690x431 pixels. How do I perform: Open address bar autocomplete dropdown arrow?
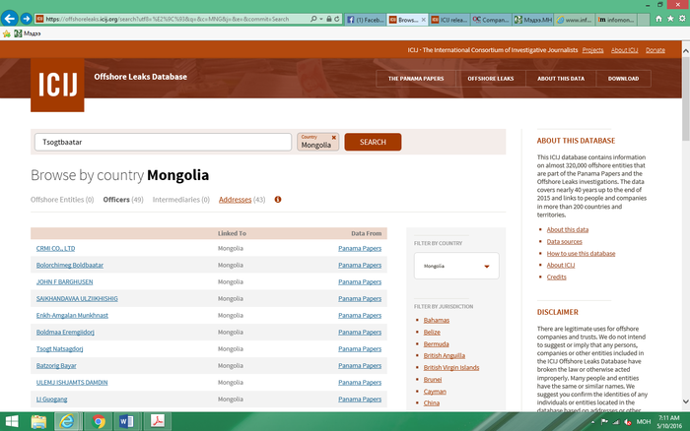coord(321,19)
